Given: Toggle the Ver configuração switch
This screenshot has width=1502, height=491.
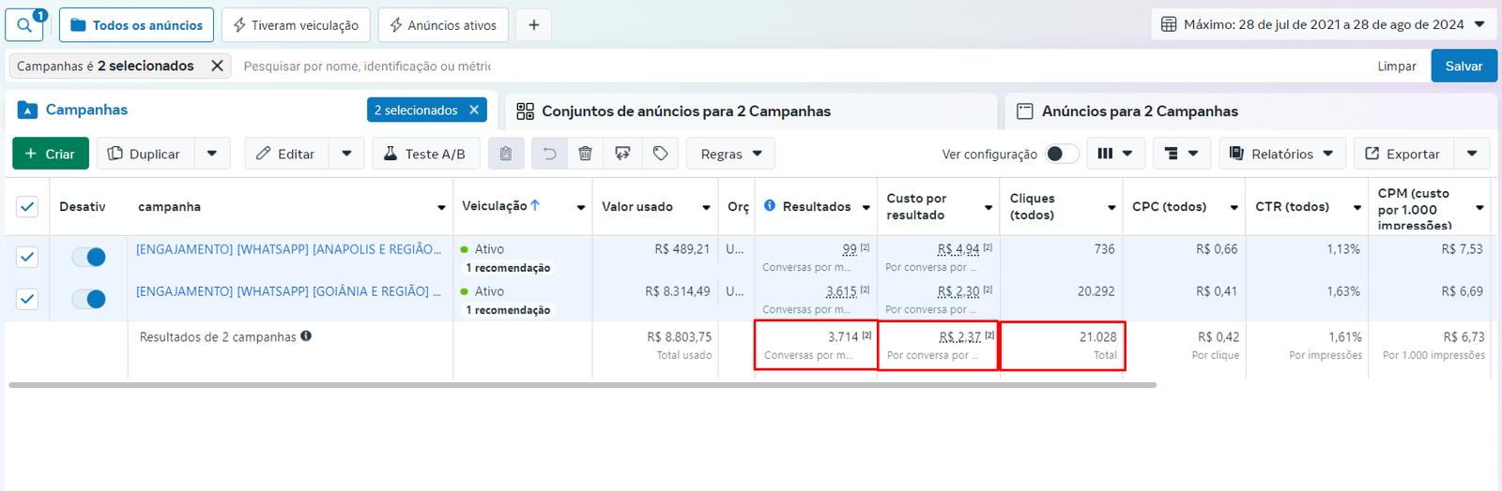Looking at the screenshot, I should coord(1062,154).
